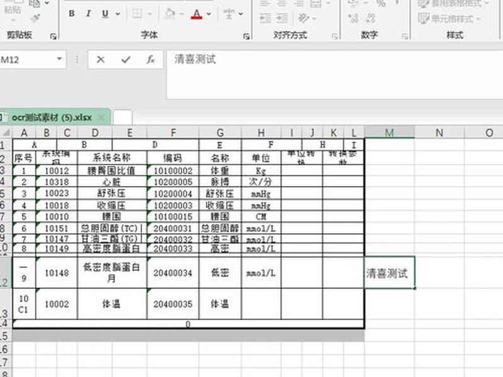Open 单元格样式 cell styles menu
The width and height of the screenshot is (503, 377).
coord(450,19)
